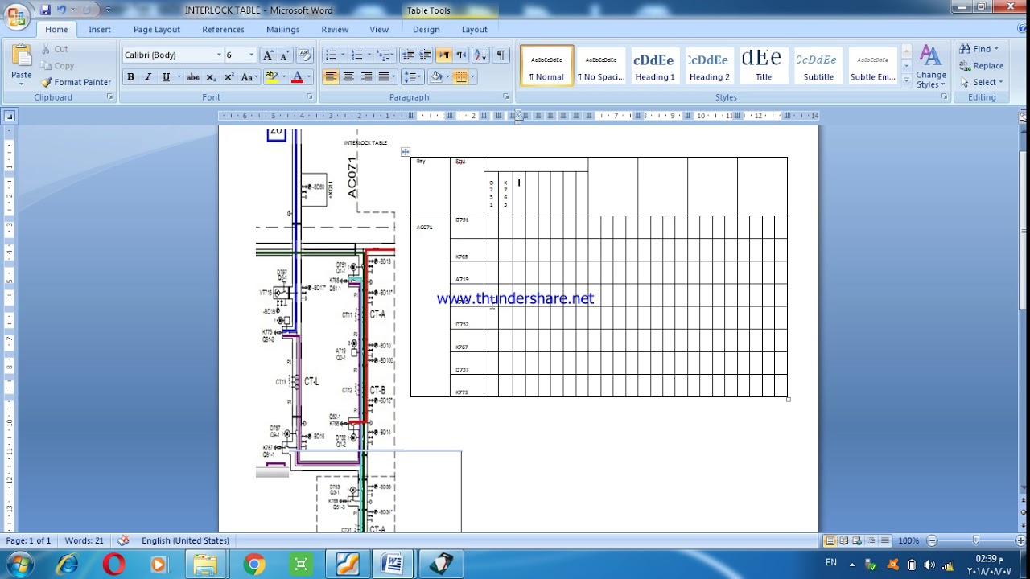Open Google Chrome from the taskbar

point(254,565)
